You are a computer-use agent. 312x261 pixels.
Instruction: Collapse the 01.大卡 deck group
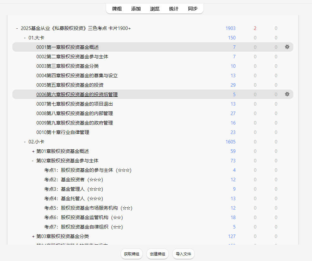(x=25, y=38)
